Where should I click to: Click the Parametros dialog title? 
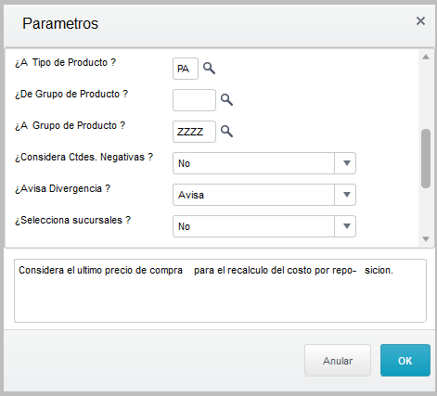60,23
